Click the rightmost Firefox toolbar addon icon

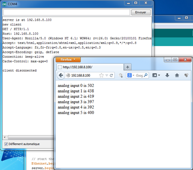pyautogui.click(x=186, y=75)
